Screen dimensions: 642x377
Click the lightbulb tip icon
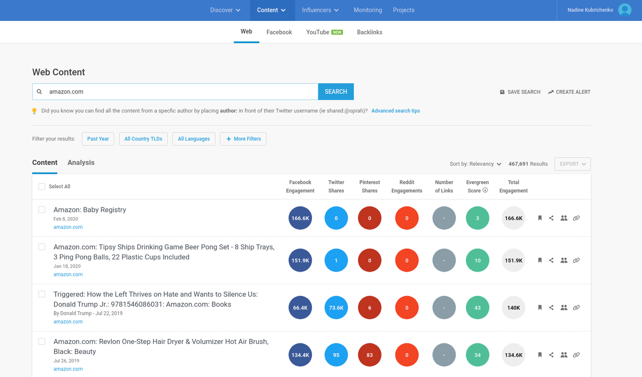click(35, 111)
